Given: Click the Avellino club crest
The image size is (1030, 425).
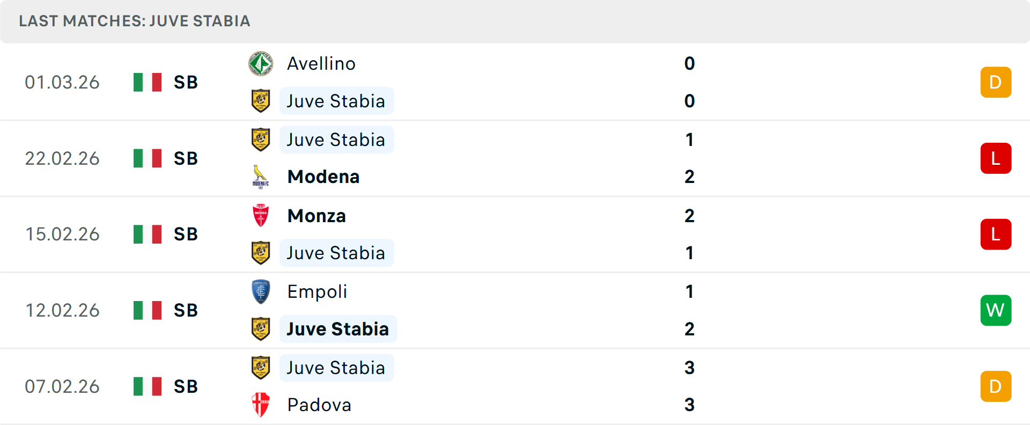Looking at the screenshot, I should pos(261,63).
